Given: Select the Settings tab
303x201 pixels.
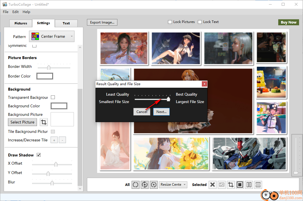Looking at the screenshot, I should point(43,23).
